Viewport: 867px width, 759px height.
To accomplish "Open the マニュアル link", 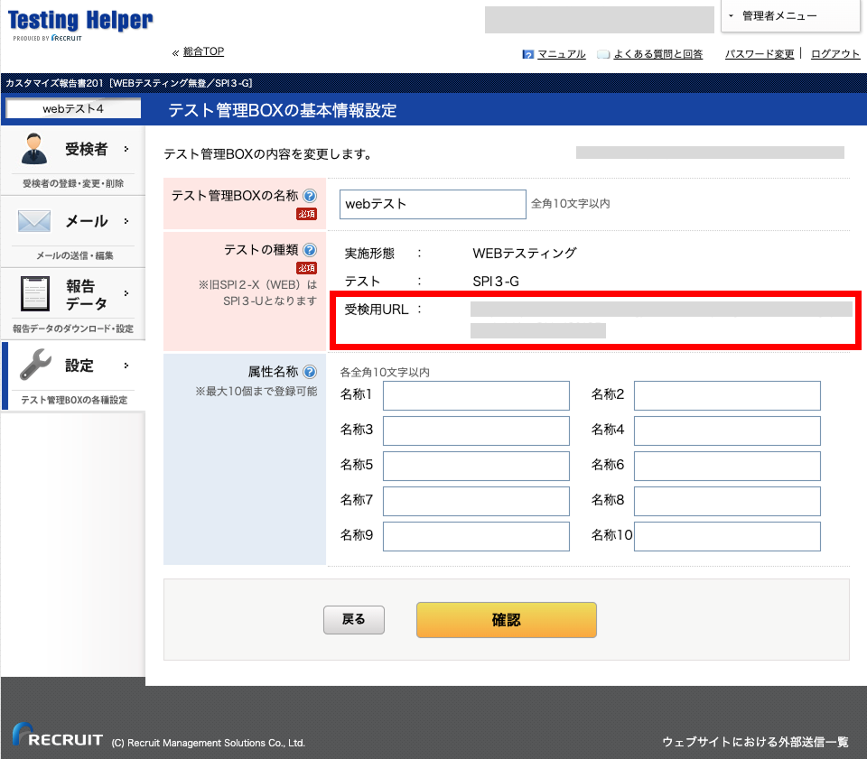I will tap(561, 54).
